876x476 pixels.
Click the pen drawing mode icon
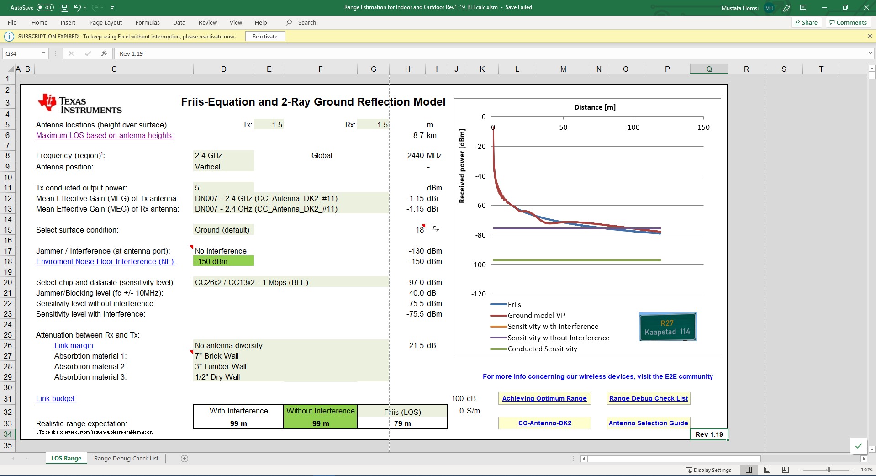pos(786,8)
